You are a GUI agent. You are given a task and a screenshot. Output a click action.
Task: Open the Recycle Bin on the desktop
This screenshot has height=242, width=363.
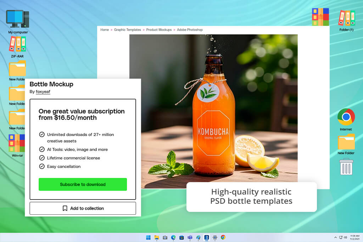(x=346, y=167)
